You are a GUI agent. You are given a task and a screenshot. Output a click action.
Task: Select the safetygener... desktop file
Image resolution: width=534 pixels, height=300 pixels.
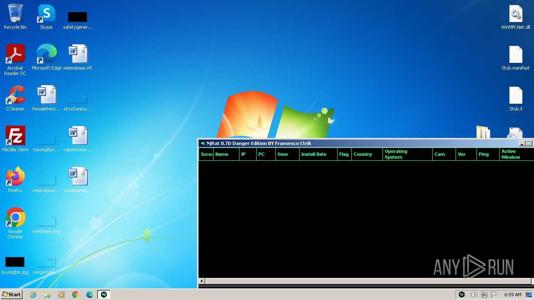click(78, 20)
